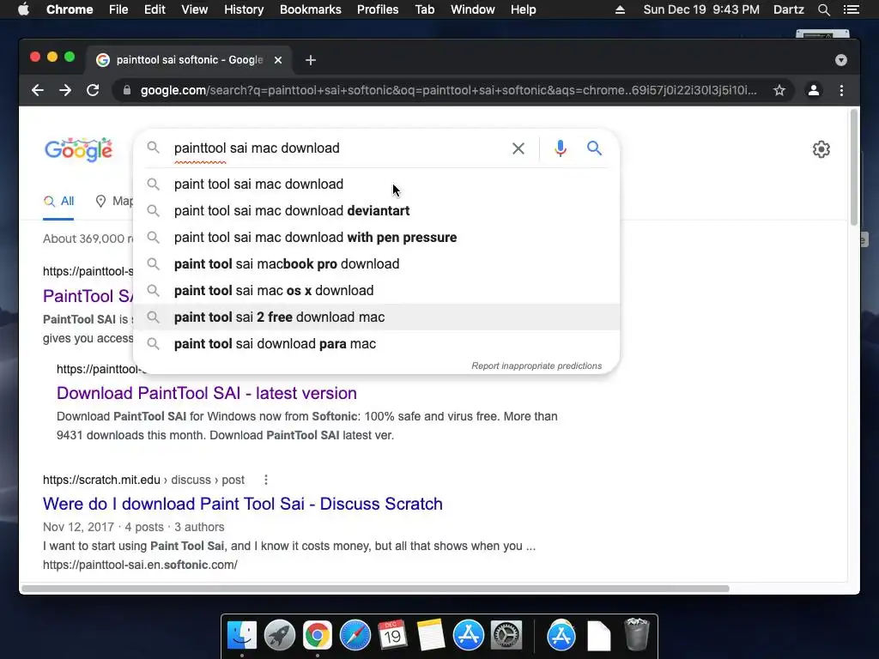
Task: Open the Apple menu
Action: click(23, 9)
